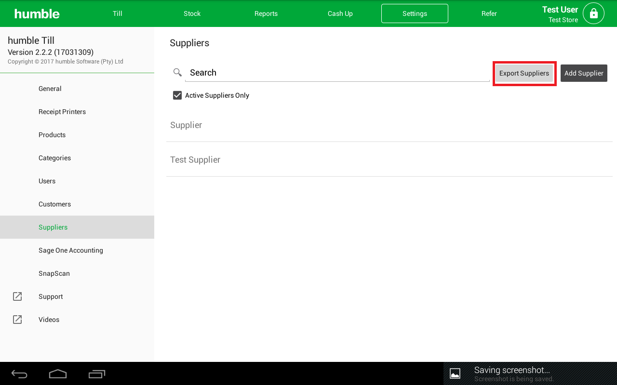The width and height of the screenshot is (617, 385).
Task: Open General settings
Action: [x=77, y=89]
